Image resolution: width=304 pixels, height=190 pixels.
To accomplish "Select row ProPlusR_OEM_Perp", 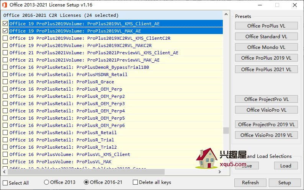I will (112, 89).
